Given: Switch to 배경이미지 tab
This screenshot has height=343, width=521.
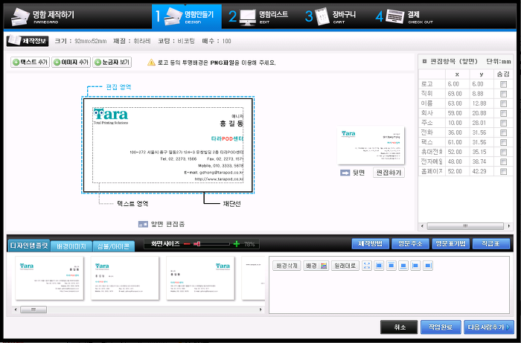Looking at the screenshot, I should pyautogui.click(x=71, y=246).
